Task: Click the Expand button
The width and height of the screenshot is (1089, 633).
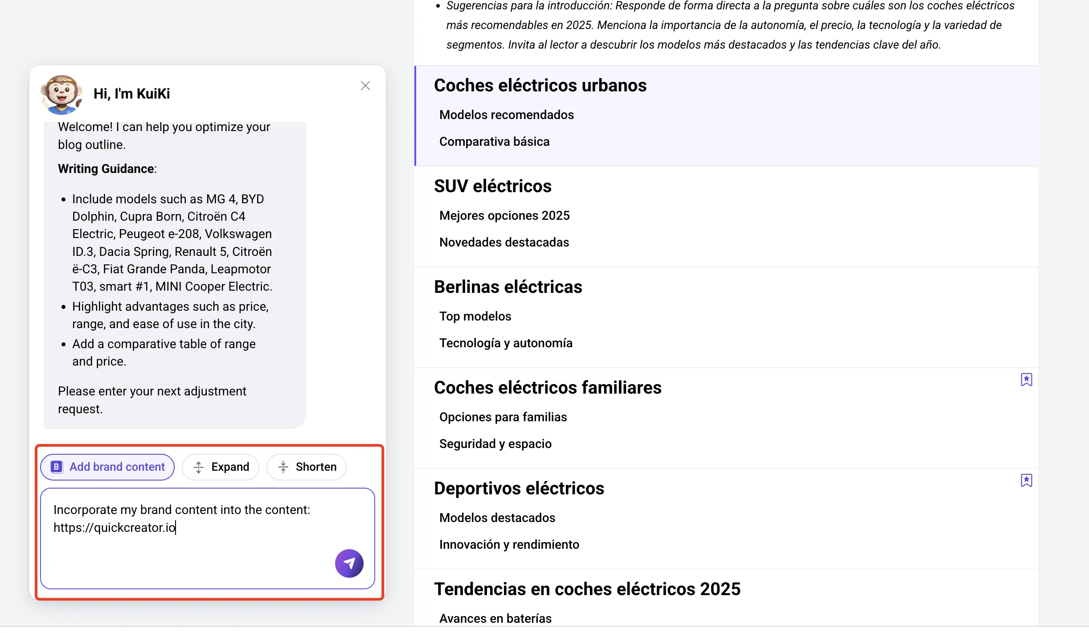Action: [x=221, y=467]
